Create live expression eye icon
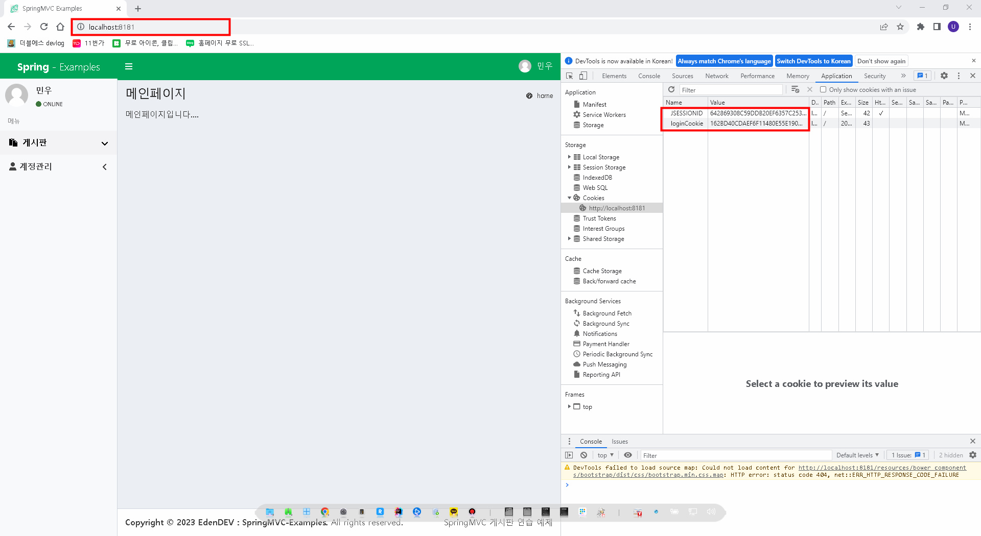The image size is (981, 536). [x=628, y=455]
